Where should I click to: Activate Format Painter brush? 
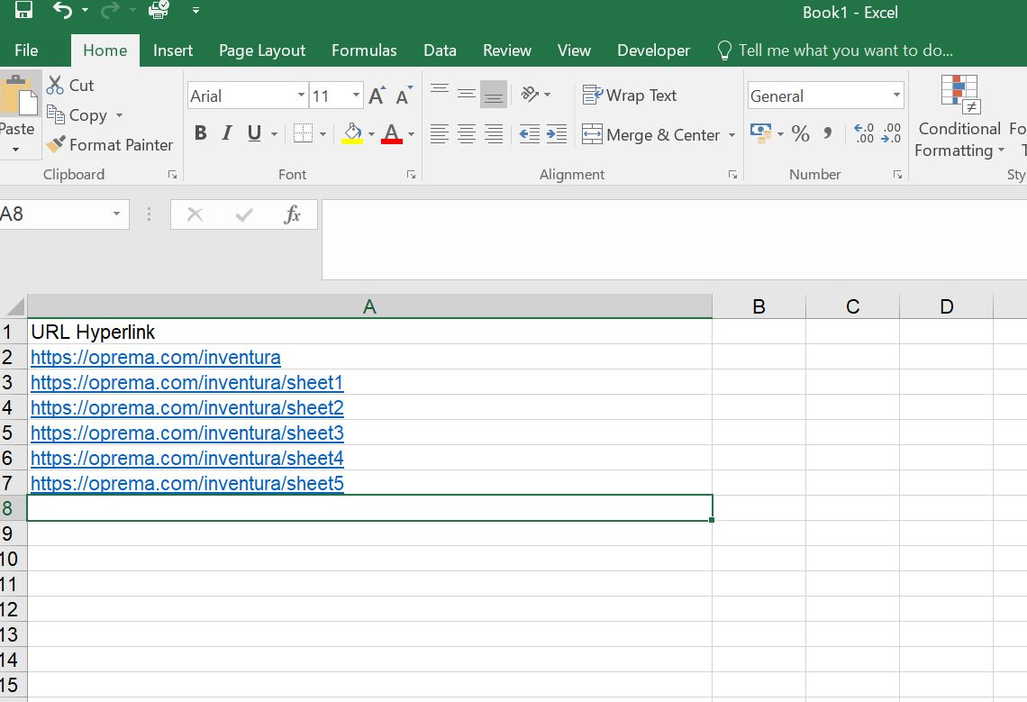(x=56, y=144)
